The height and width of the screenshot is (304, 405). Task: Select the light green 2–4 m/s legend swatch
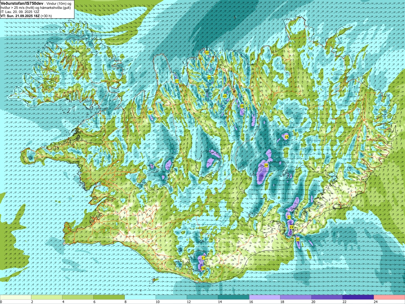47,297
